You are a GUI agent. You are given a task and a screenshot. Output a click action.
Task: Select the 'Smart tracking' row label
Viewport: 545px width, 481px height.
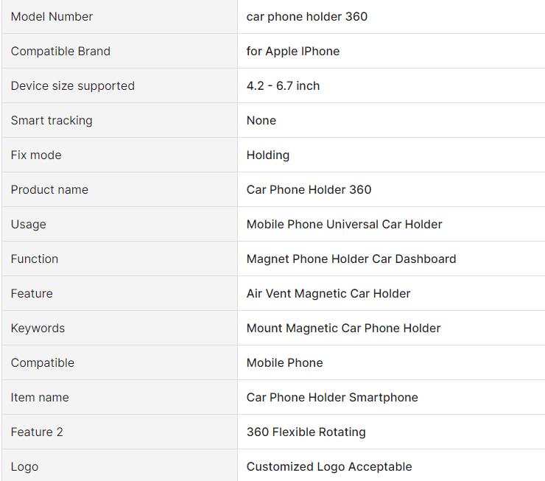click(x=52, y=120)
